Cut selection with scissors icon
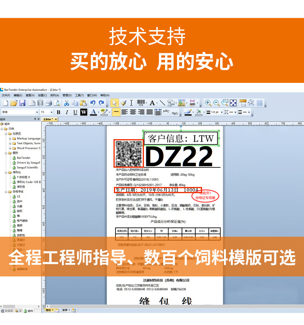The image size is (304, 325). (x=67, y=103)
